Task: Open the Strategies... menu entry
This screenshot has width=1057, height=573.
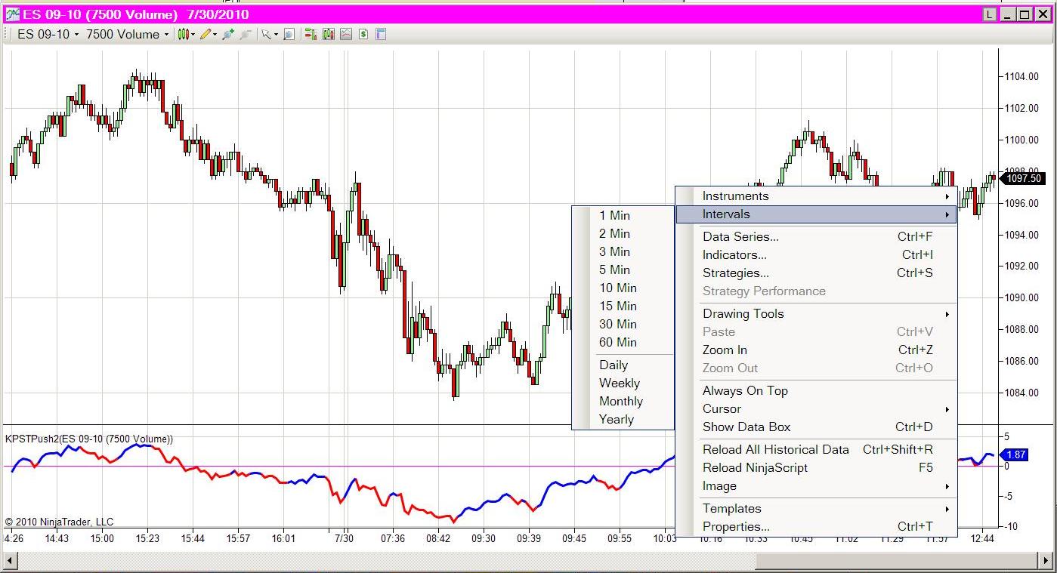Action: [x=816, y=273]
